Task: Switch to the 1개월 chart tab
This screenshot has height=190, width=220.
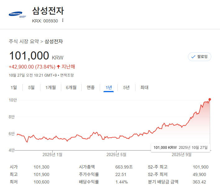Action: click(x=51, y=88)
